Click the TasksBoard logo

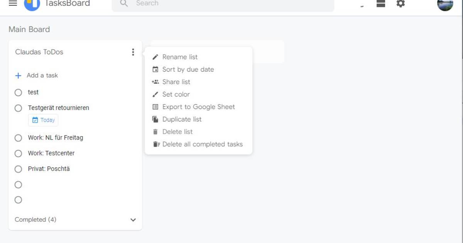[32, 4]
